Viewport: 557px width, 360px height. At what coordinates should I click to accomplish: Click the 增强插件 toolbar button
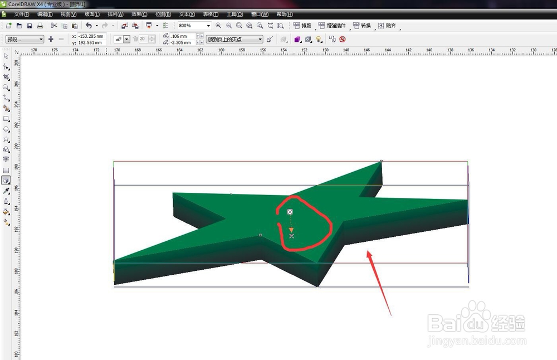tap(330, 26)
